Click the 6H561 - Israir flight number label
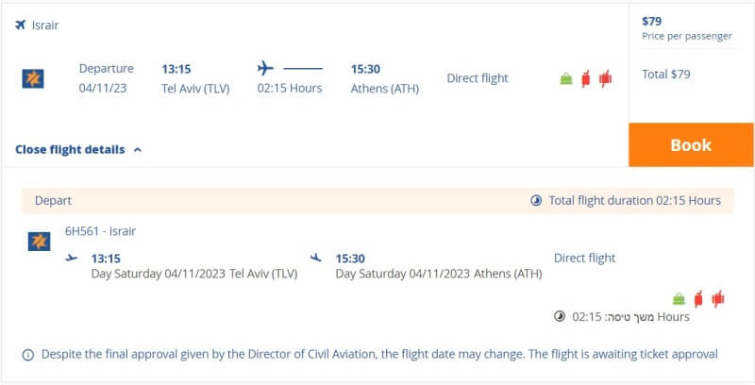This screenshot has height=385, width=755. click(x=100, y=231)
